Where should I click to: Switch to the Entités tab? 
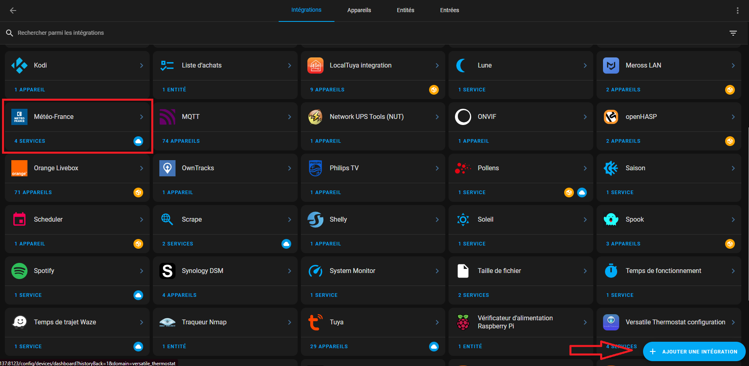[x=406, y=11]
